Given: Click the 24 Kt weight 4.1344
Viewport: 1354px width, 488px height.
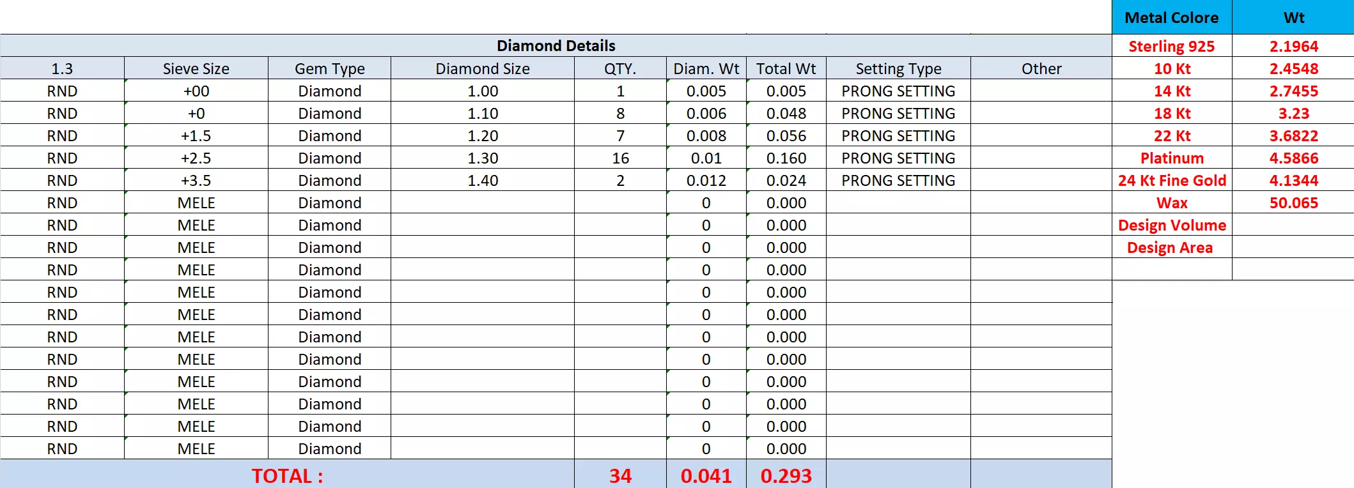Looking at the screenshot, I should [x=1293, y=180].
